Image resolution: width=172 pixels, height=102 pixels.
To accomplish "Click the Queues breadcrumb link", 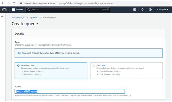I will tap(34, 18).
